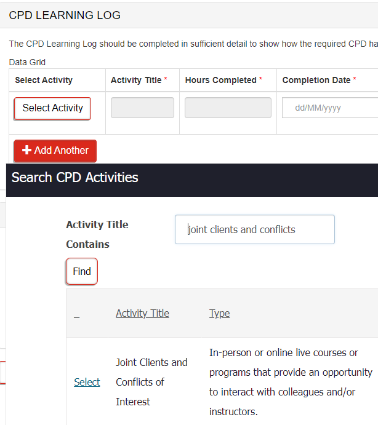Click the greyed Activity Title grid input
378x425 pixels.
click(x=142, y=108)
